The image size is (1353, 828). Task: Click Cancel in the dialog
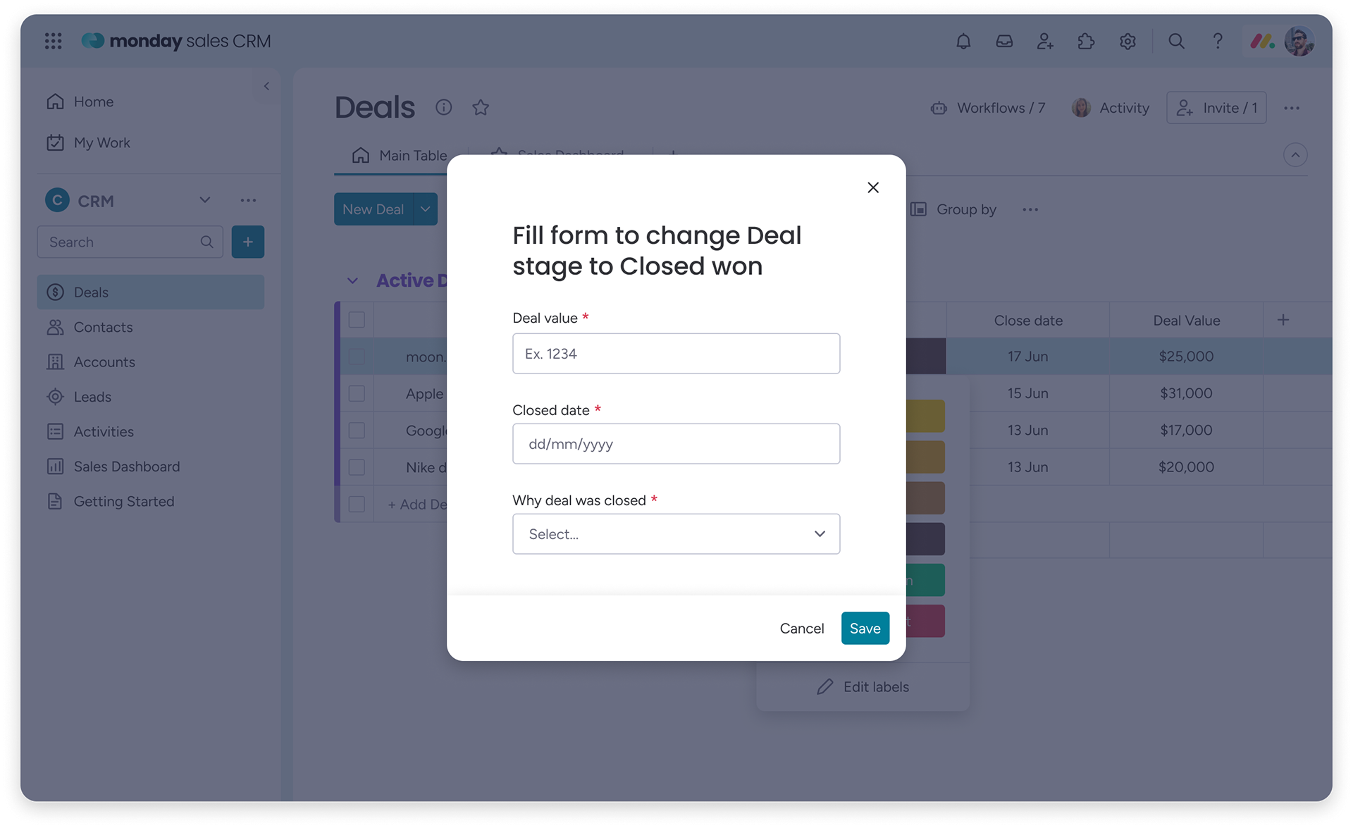801,628
